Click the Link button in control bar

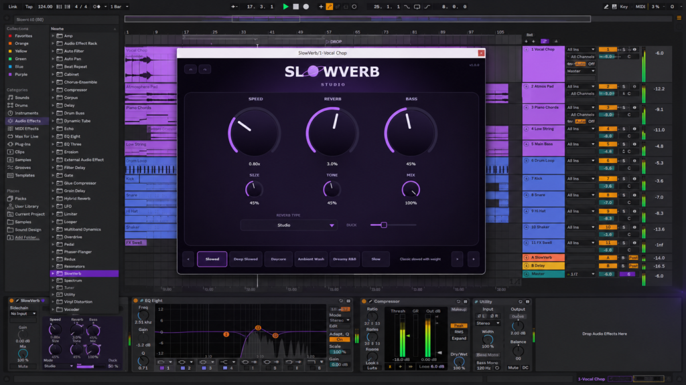pos(13,7)
